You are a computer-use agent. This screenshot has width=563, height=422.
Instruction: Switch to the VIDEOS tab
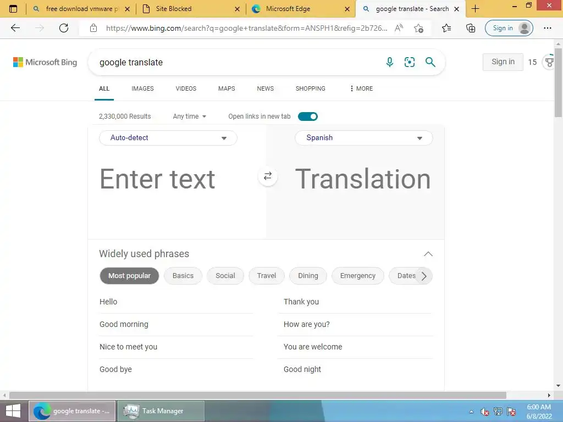click(x=186, y=88)
